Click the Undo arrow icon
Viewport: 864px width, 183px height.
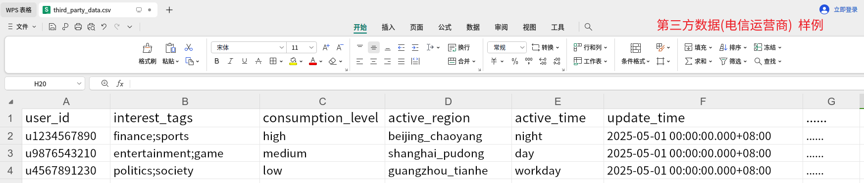[104, 27]
